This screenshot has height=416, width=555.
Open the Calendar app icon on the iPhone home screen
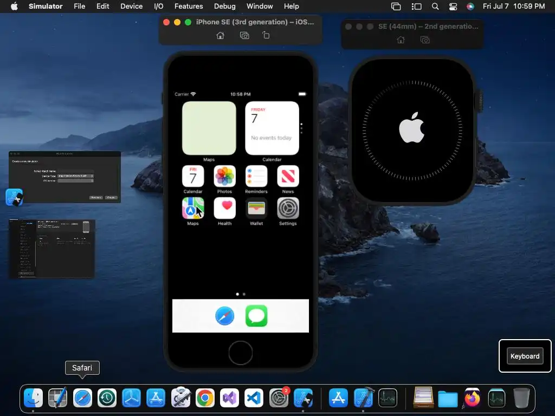193,176
